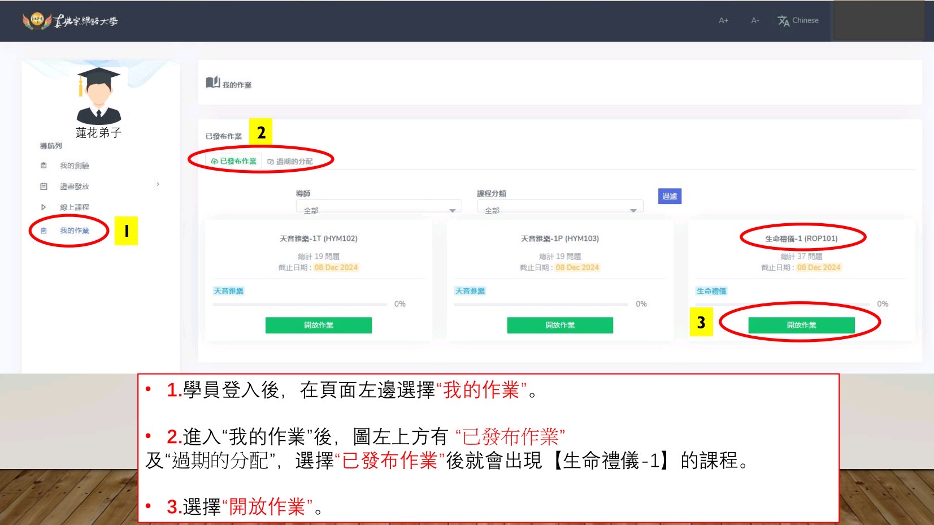Open assignment for 天音雅樂-1P (HYM103)
This screenshot has height=525, width=934.
[560, 325]
